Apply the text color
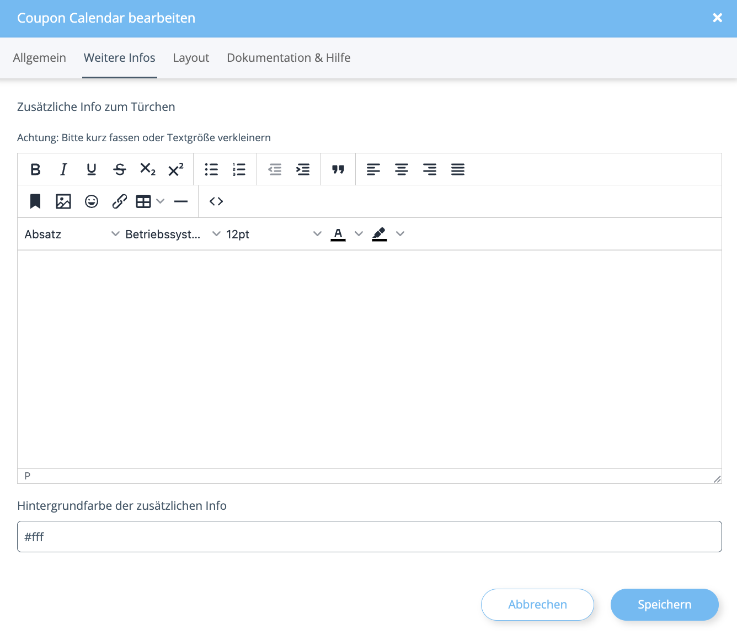737x640 pixels. click(338, 234)
